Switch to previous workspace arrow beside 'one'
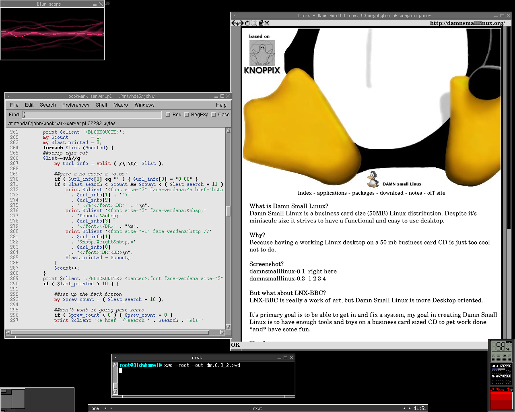 point(105,408)
